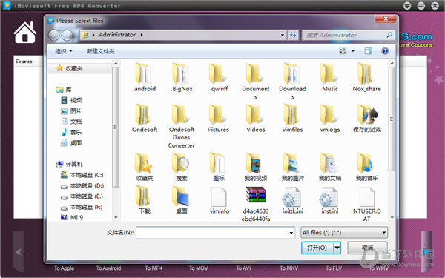Select the inittk.ini file
The height and width of the screenshot is (278, 445).
click(x=293, y=200)
